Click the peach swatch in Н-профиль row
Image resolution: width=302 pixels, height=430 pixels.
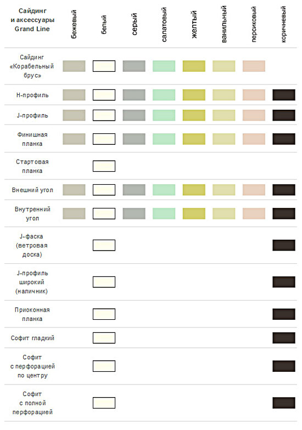[x=254, y=95]
